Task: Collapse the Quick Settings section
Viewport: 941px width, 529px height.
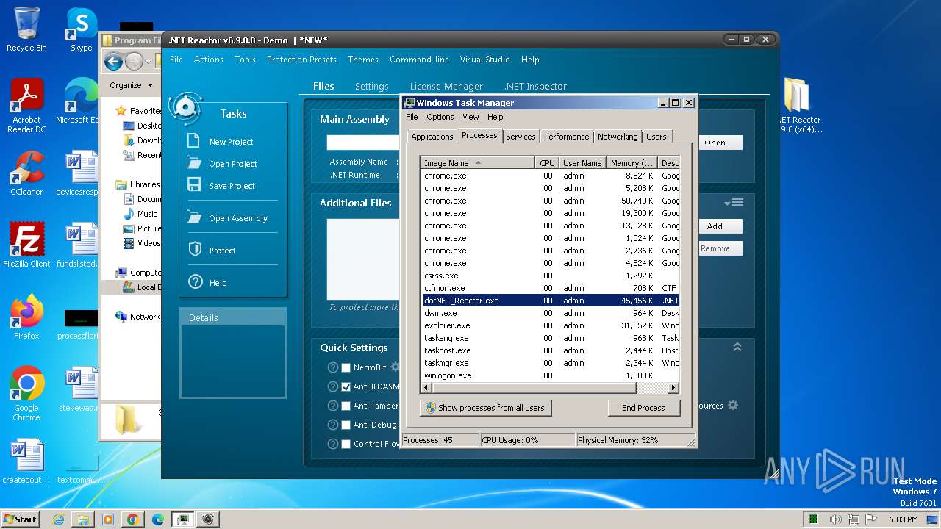Action: click(x=737, y=347)
